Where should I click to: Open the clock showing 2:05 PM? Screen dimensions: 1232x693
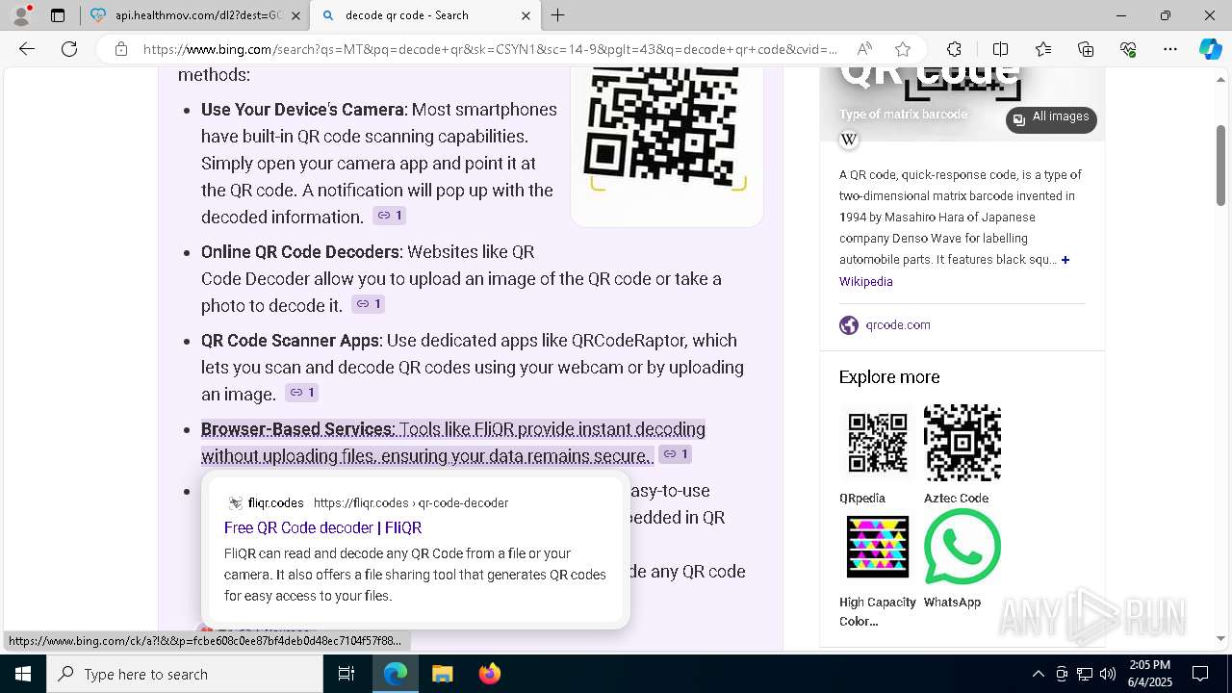point(1149,674)
